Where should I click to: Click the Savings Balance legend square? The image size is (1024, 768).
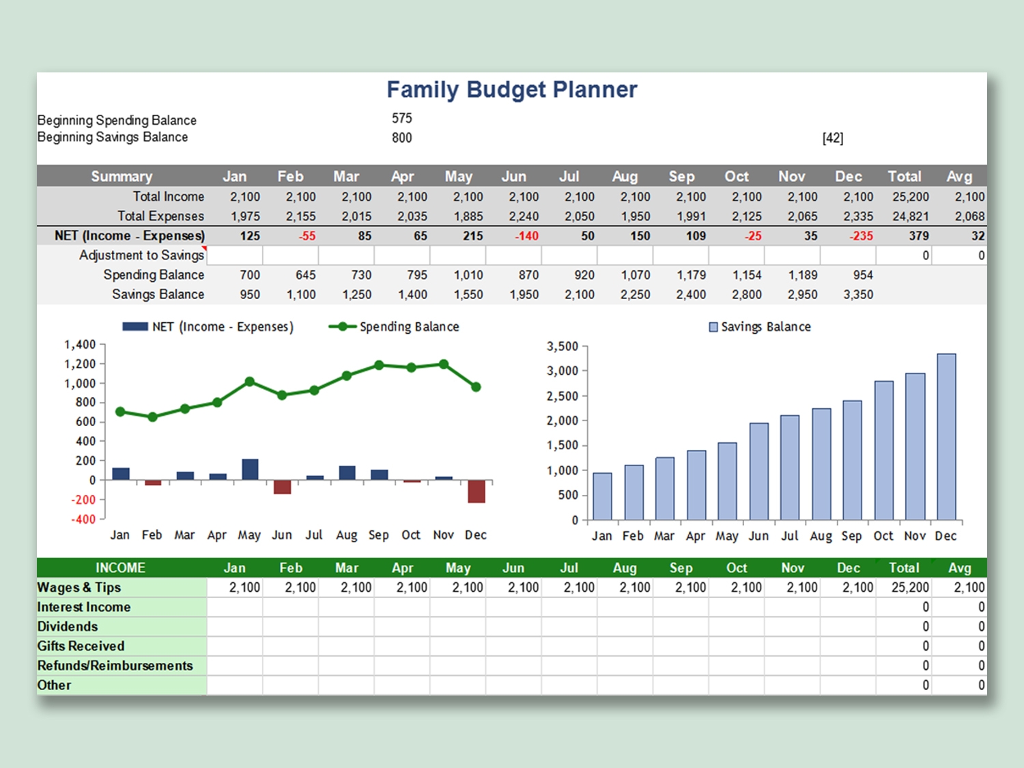[713, 327]
